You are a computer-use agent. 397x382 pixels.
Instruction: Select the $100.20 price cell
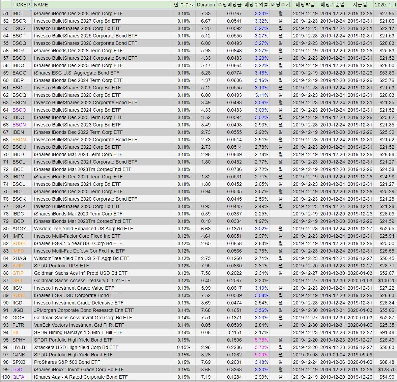[x=385, y=281]
